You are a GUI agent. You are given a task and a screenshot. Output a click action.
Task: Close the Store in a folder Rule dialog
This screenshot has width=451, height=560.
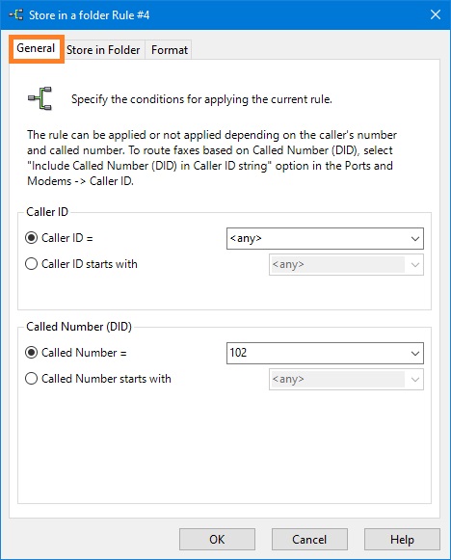click(x=436, y=14)
